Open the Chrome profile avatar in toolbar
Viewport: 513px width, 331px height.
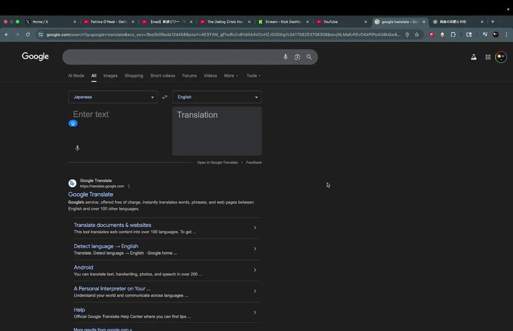[496, 34]
